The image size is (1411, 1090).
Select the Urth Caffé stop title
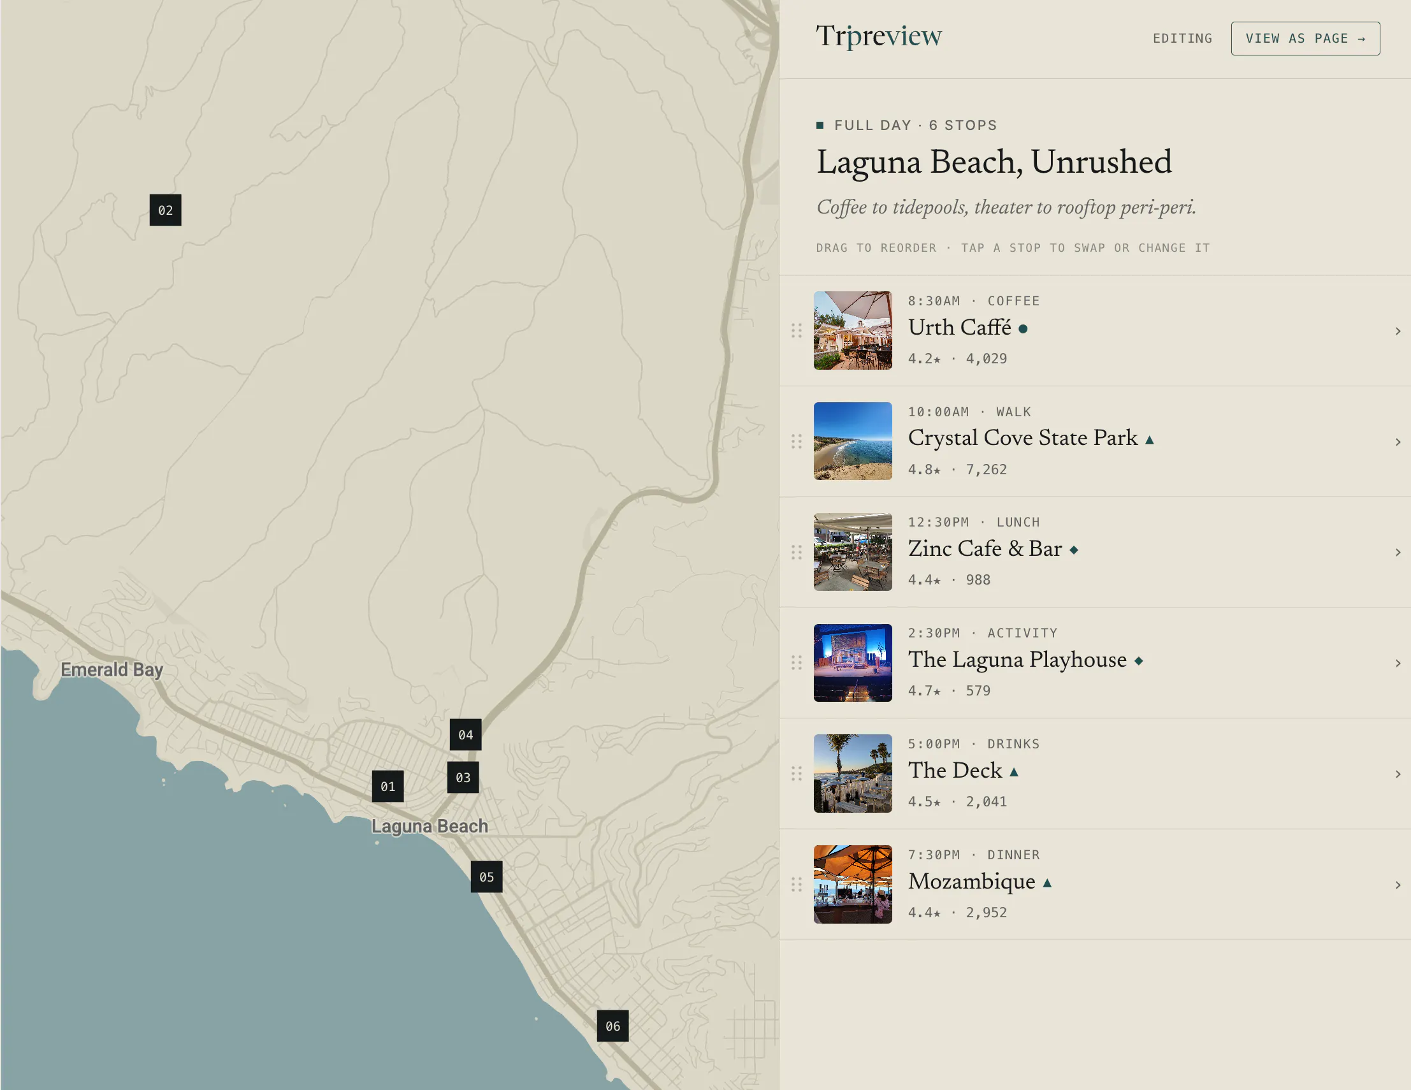(x=959, y=328)
